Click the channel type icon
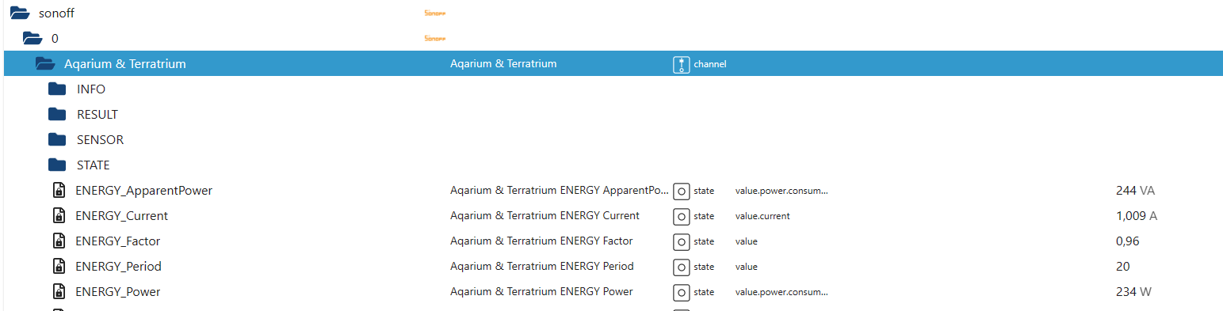The width and height of the screenshot is (1223, 311). point(681,64)
